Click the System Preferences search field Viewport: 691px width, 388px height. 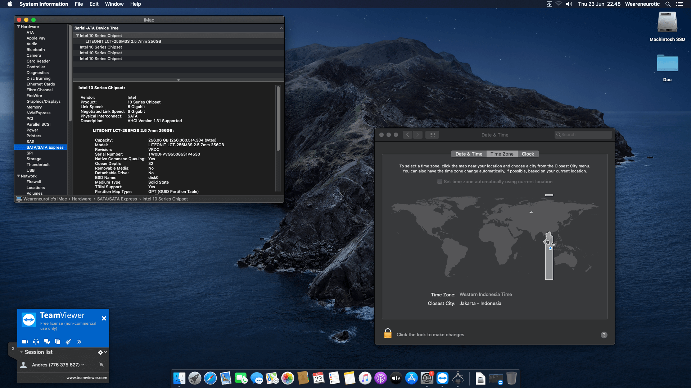[583, 135]
